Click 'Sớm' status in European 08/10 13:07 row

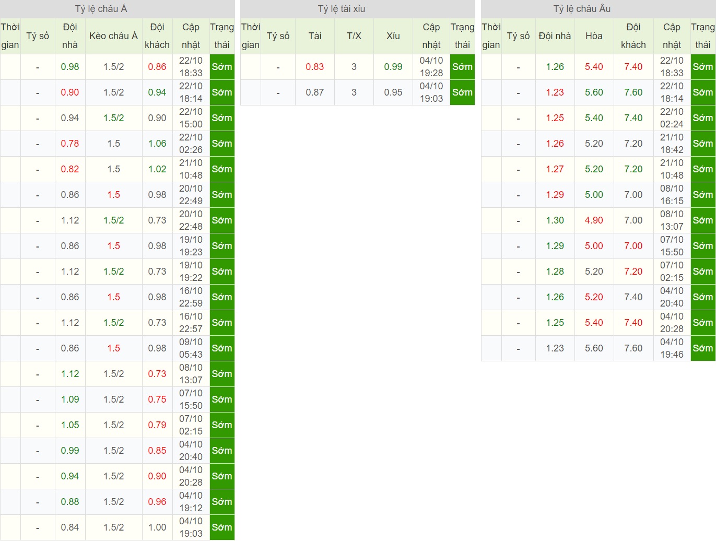703,220
